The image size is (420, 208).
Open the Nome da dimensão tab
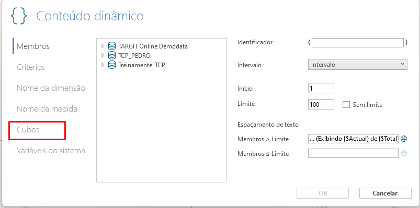pos(51,88)
